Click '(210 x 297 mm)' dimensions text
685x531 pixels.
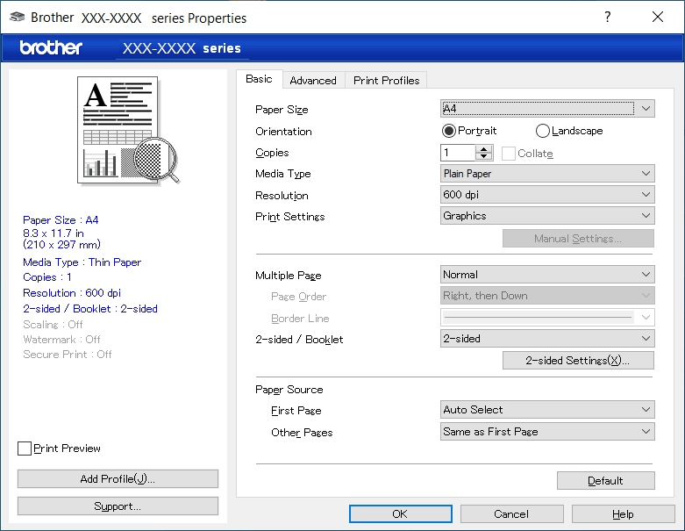click(x=61, y=244)
